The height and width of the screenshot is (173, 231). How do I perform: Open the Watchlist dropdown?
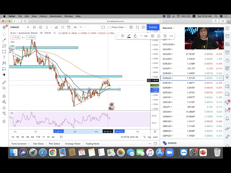[168, 28]
